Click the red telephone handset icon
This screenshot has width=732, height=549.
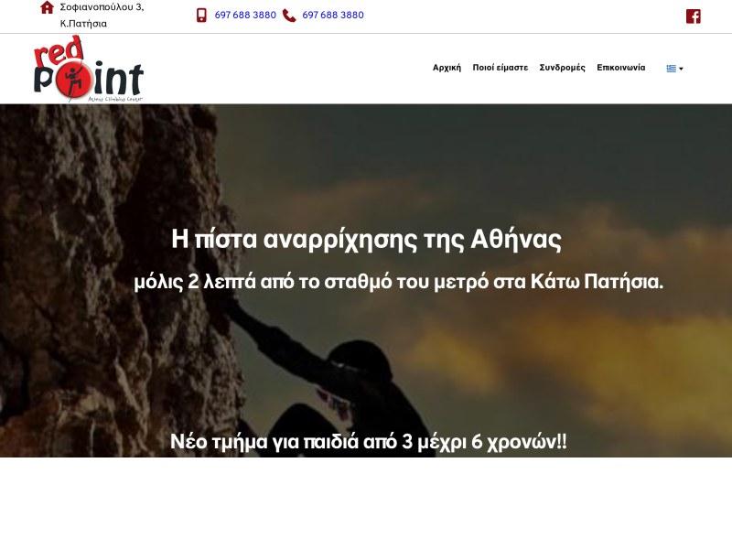pos(289,16)
